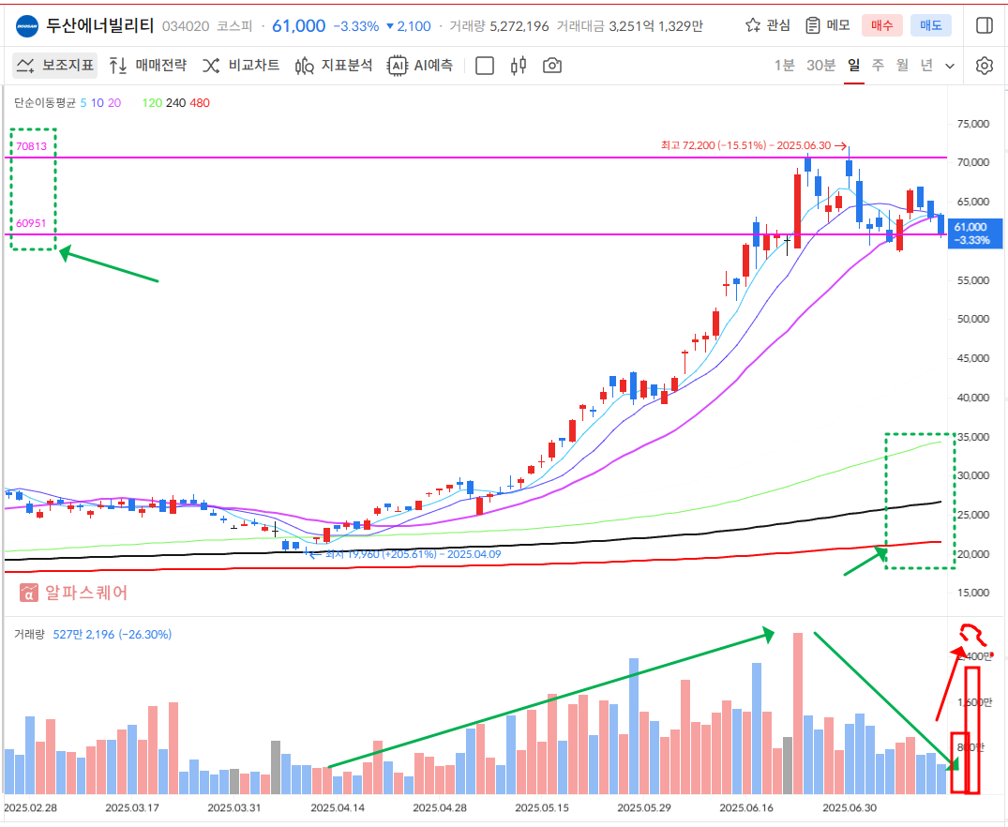Click the 알파스퀘어 brand logo
This screenshot has height=827, width=1008.
[74, 593]
